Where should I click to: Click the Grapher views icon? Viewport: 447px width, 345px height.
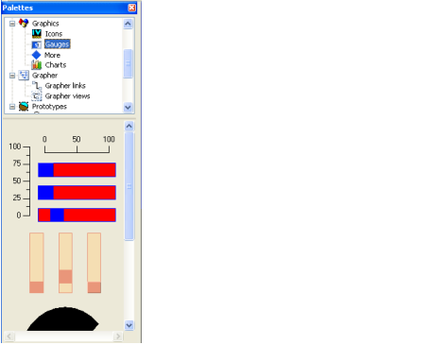coord(37,95)
